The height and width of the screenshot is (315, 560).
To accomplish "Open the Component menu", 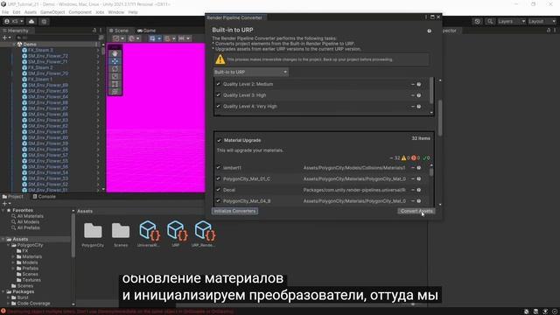I will (x=80, y=12).
